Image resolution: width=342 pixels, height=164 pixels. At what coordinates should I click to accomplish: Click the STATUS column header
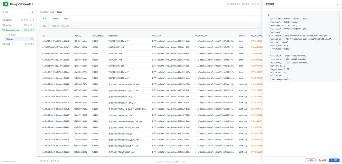(242, 36)
